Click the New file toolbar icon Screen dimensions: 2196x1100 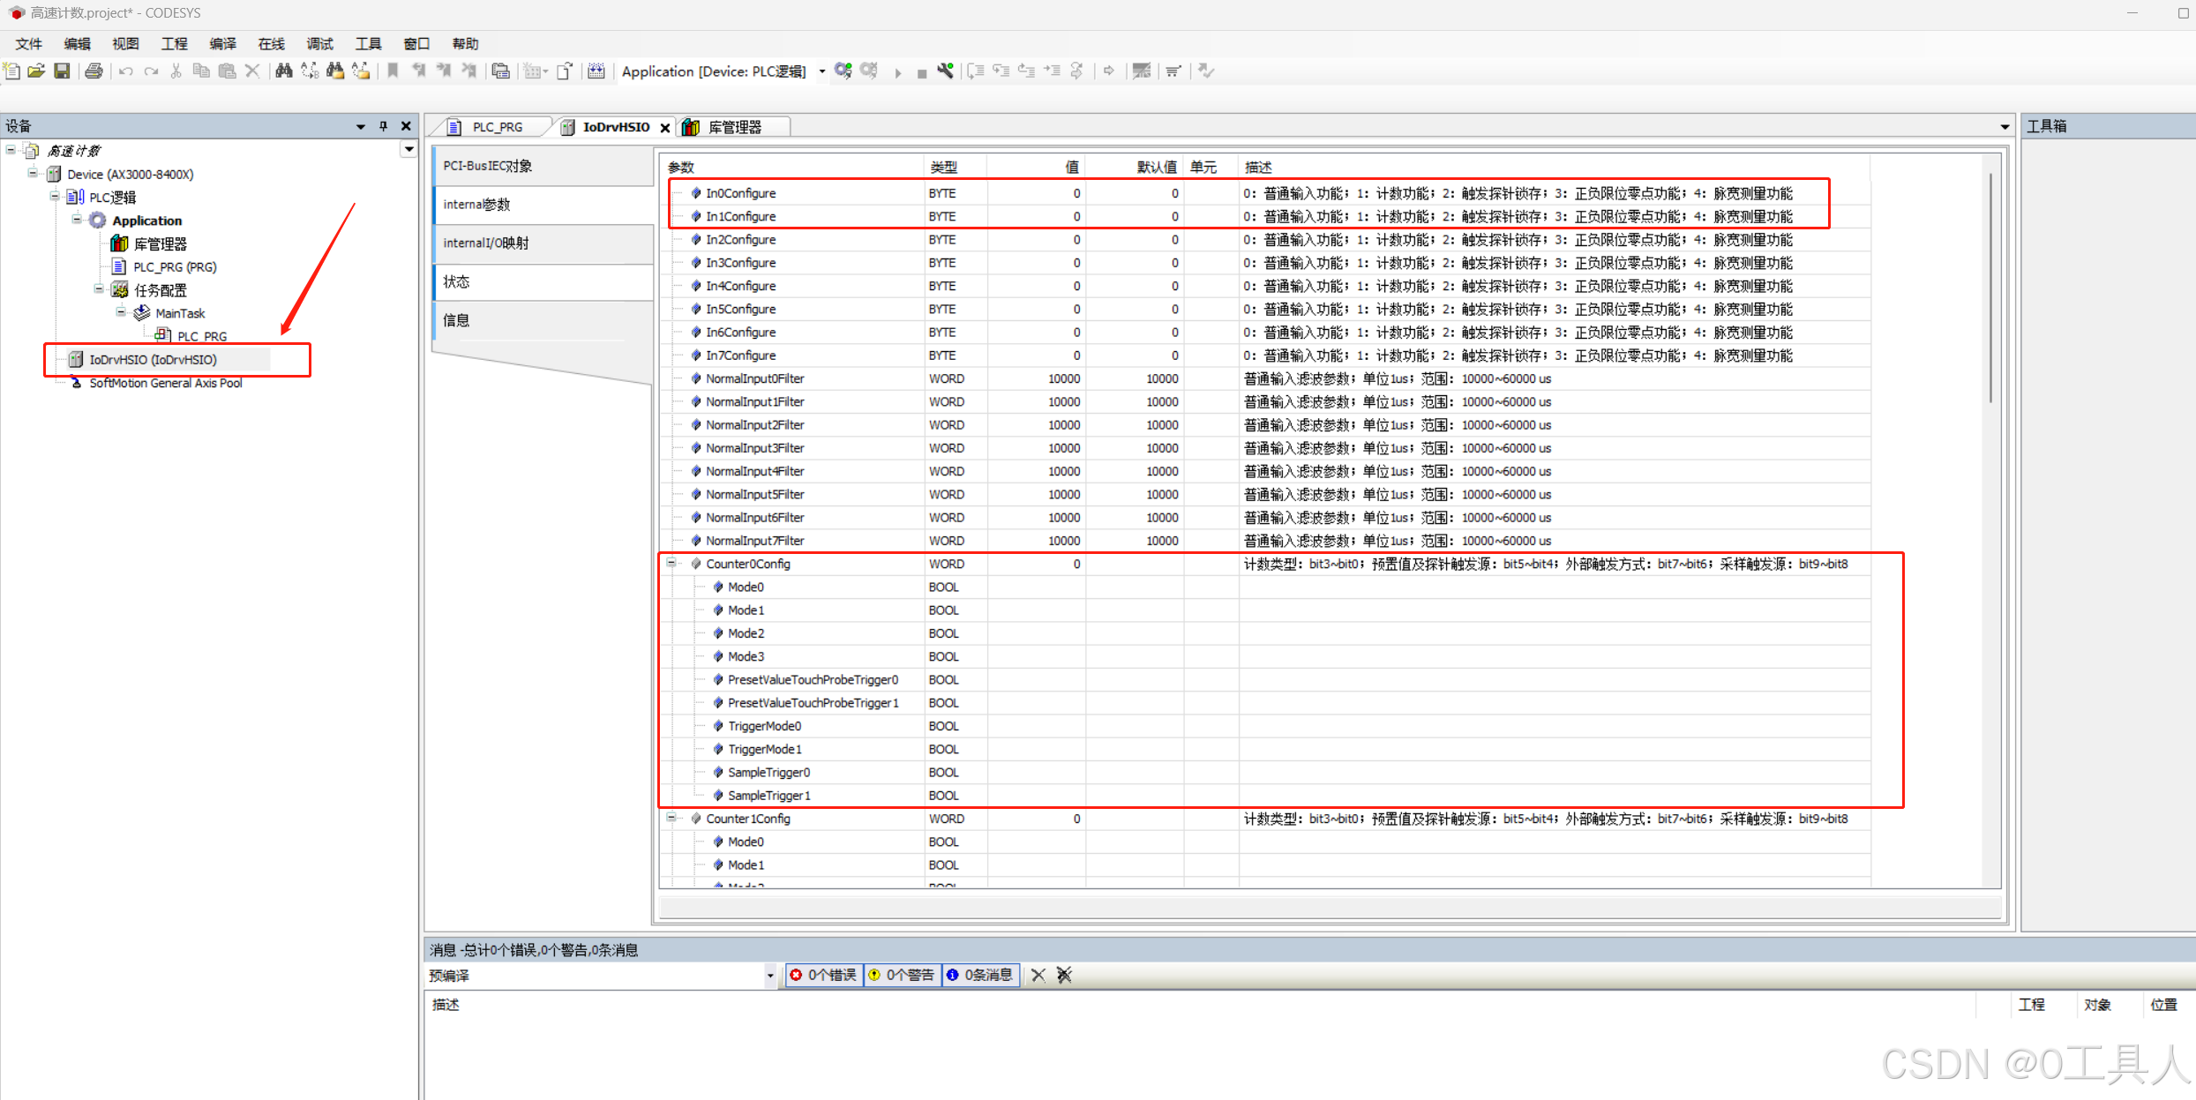12,71
